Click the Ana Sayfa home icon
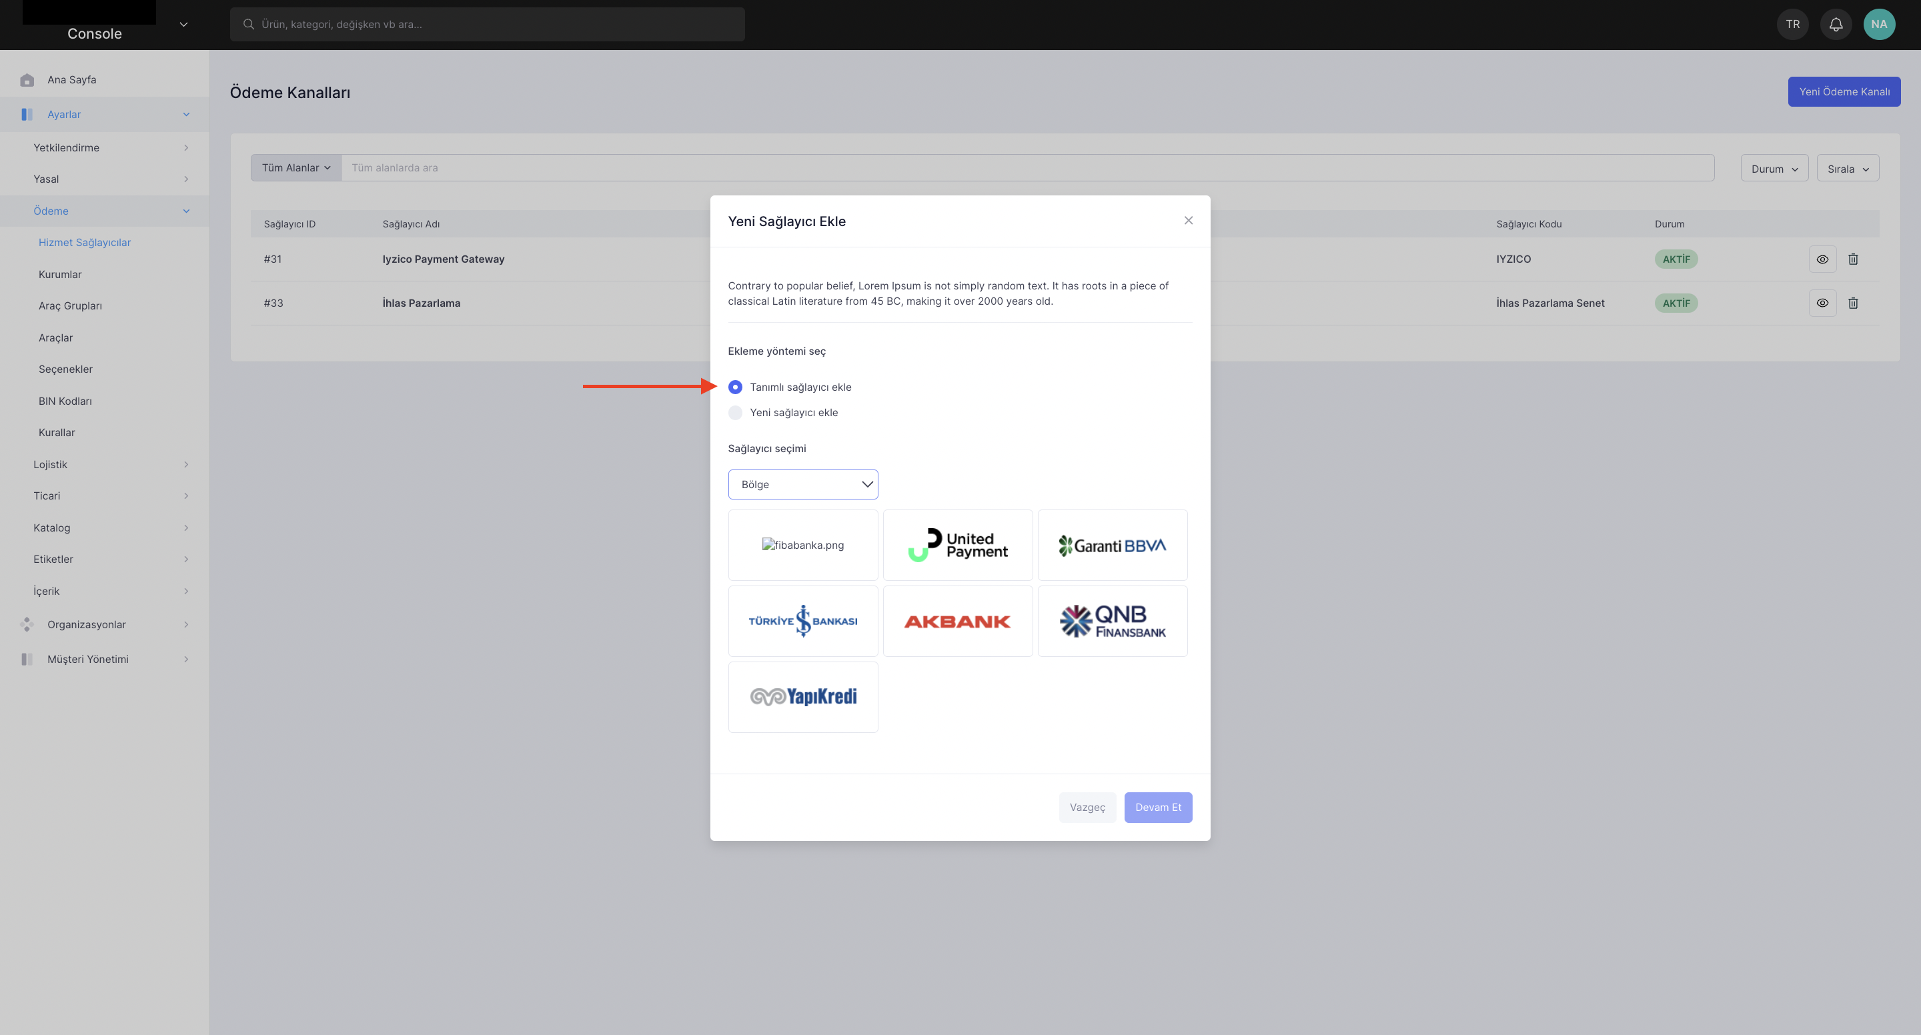Screen dimensions: 1921x1035 (x=27, y=80)
